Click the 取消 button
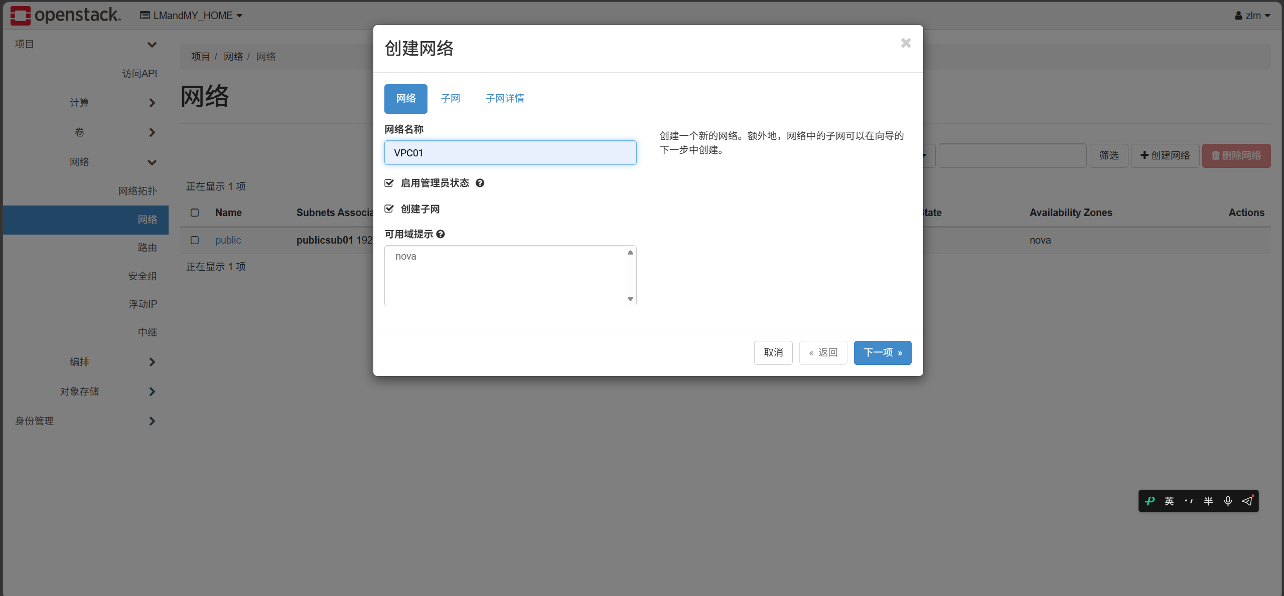1284x596 pixels. [x=773, y=353]
